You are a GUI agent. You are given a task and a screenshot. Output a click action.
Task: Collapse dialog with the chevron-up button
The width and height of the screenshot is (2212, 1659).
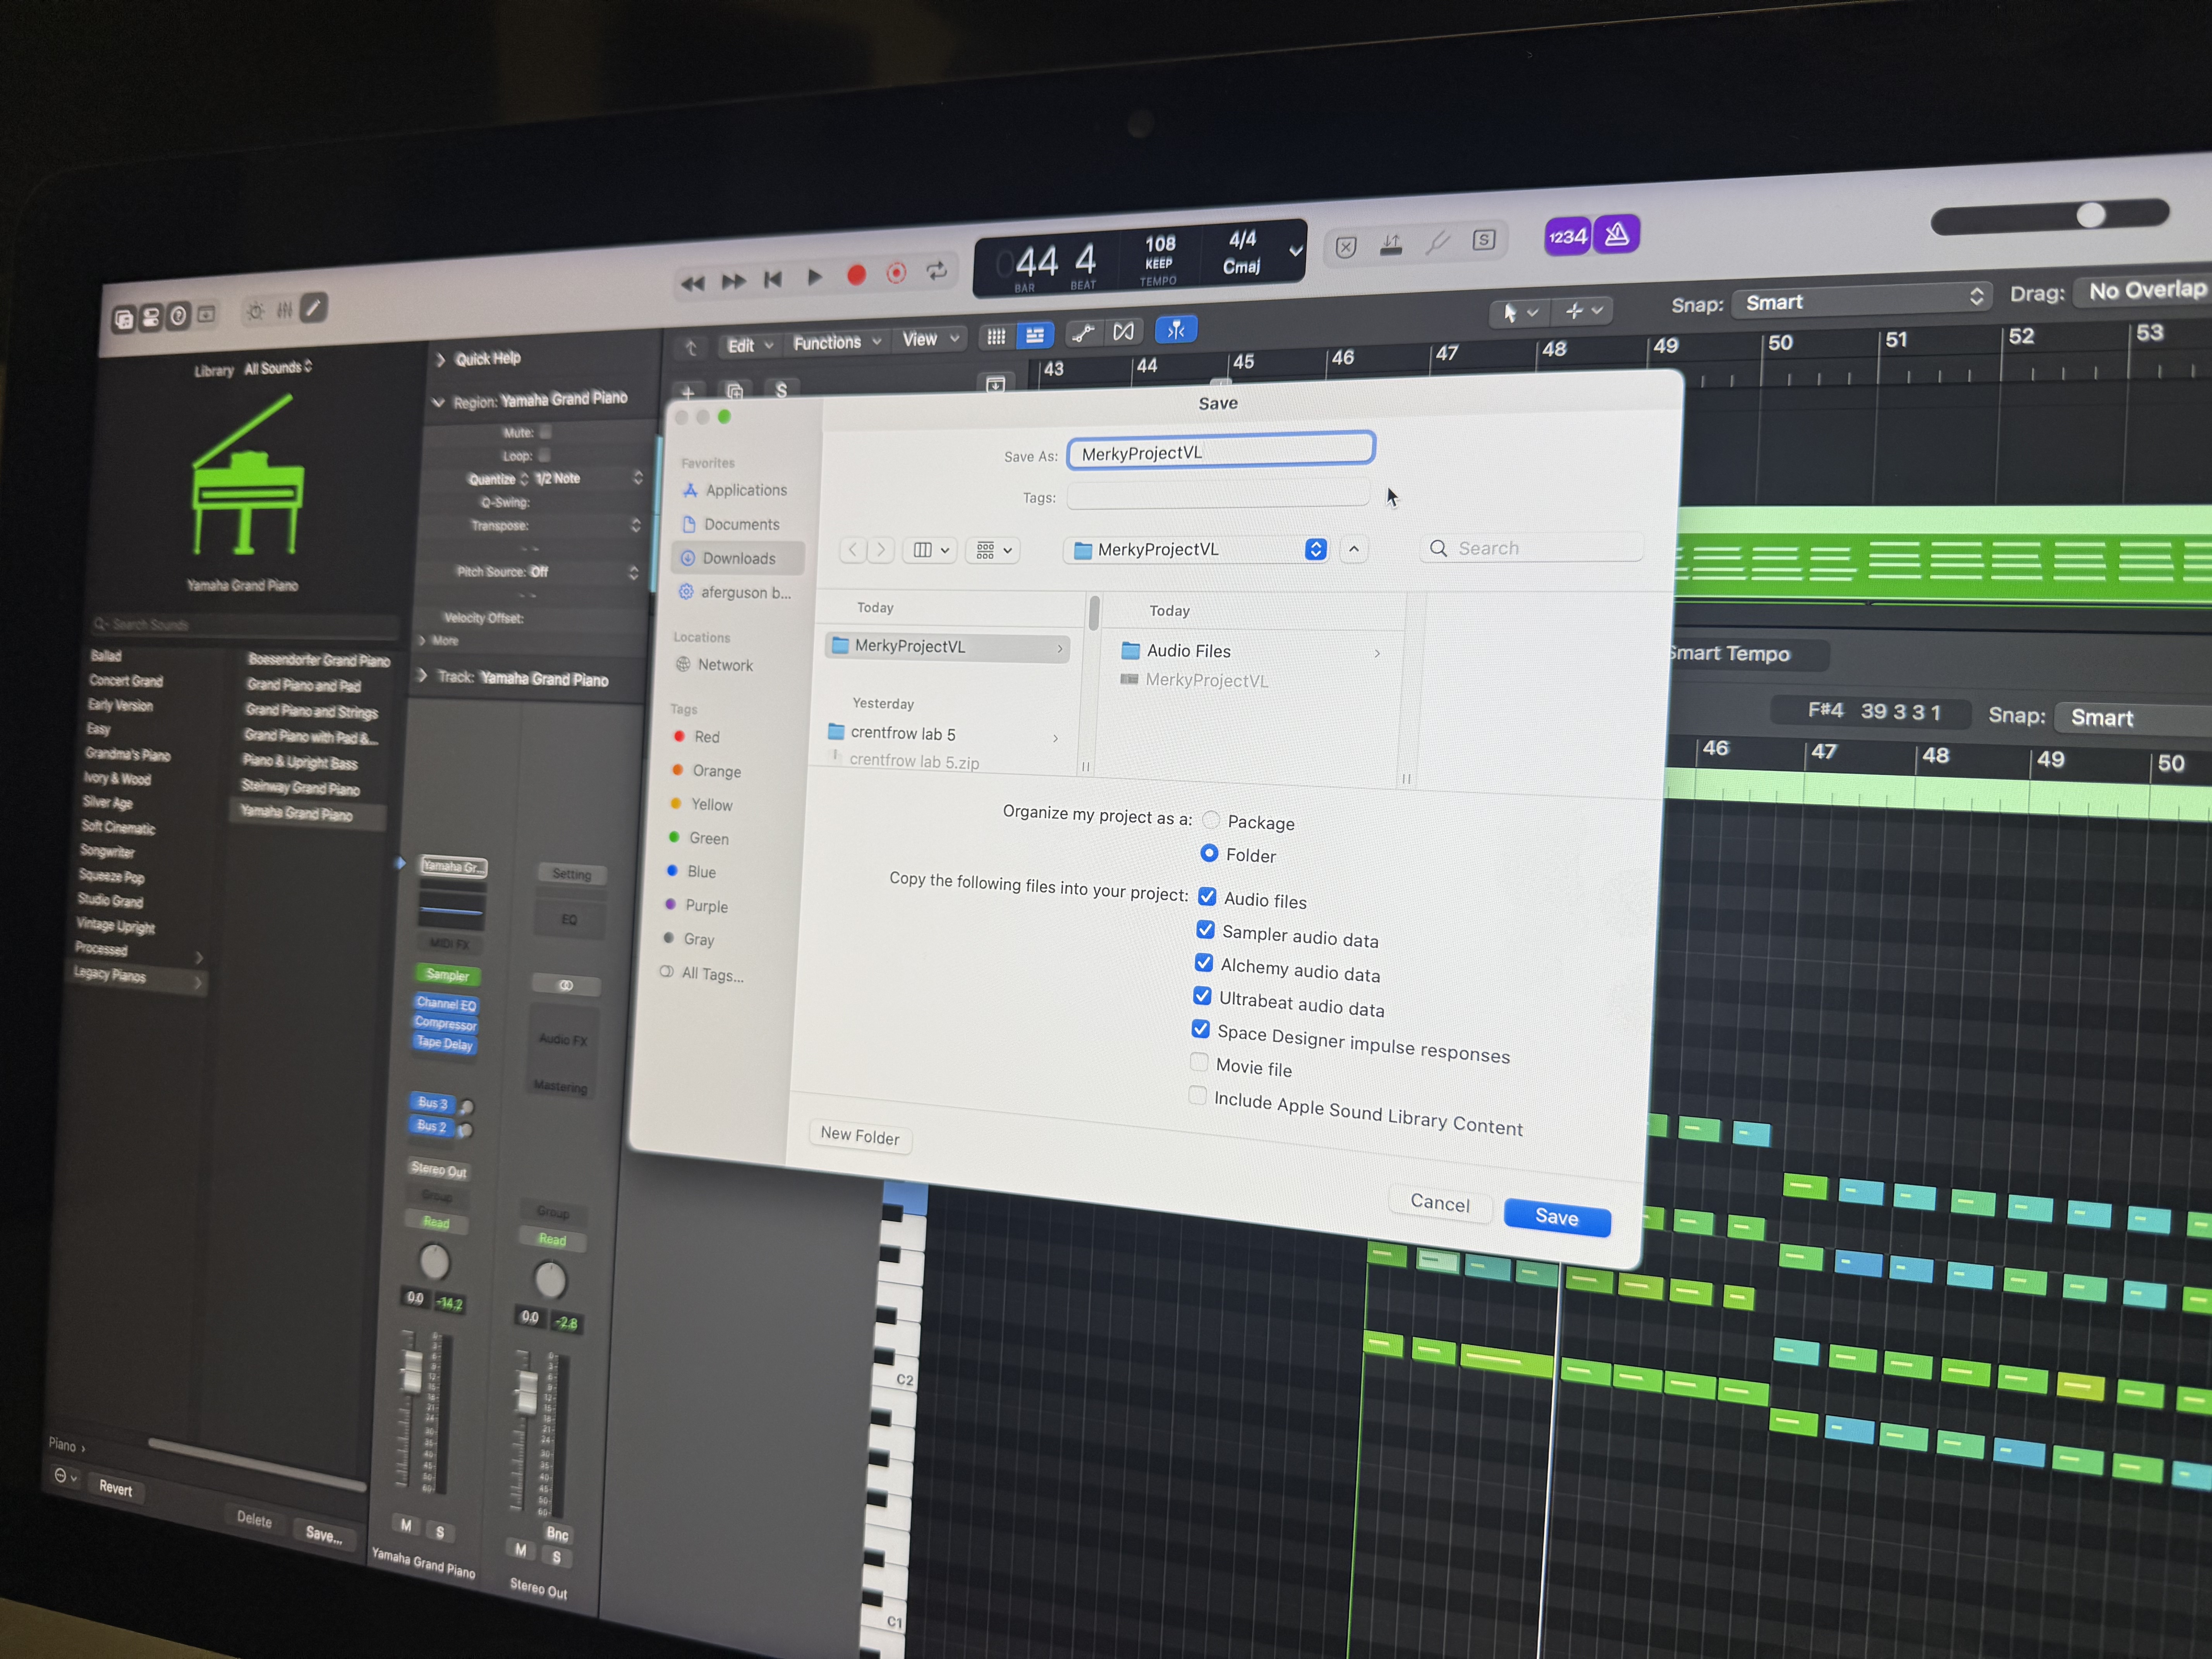(1354, 549)
